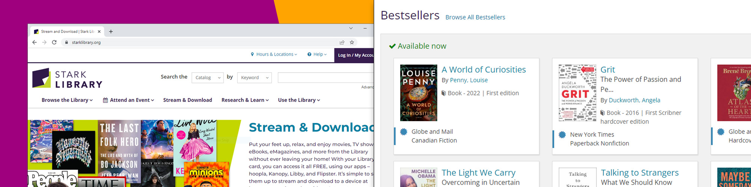The width and height of the screenshot is (751, 187).
Task: Click the Log In / My Account button
Action: [354, 55]
